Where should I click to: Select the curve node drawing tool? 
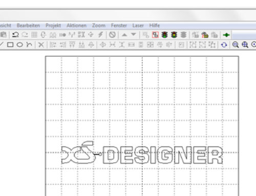[x=29, y=45]
